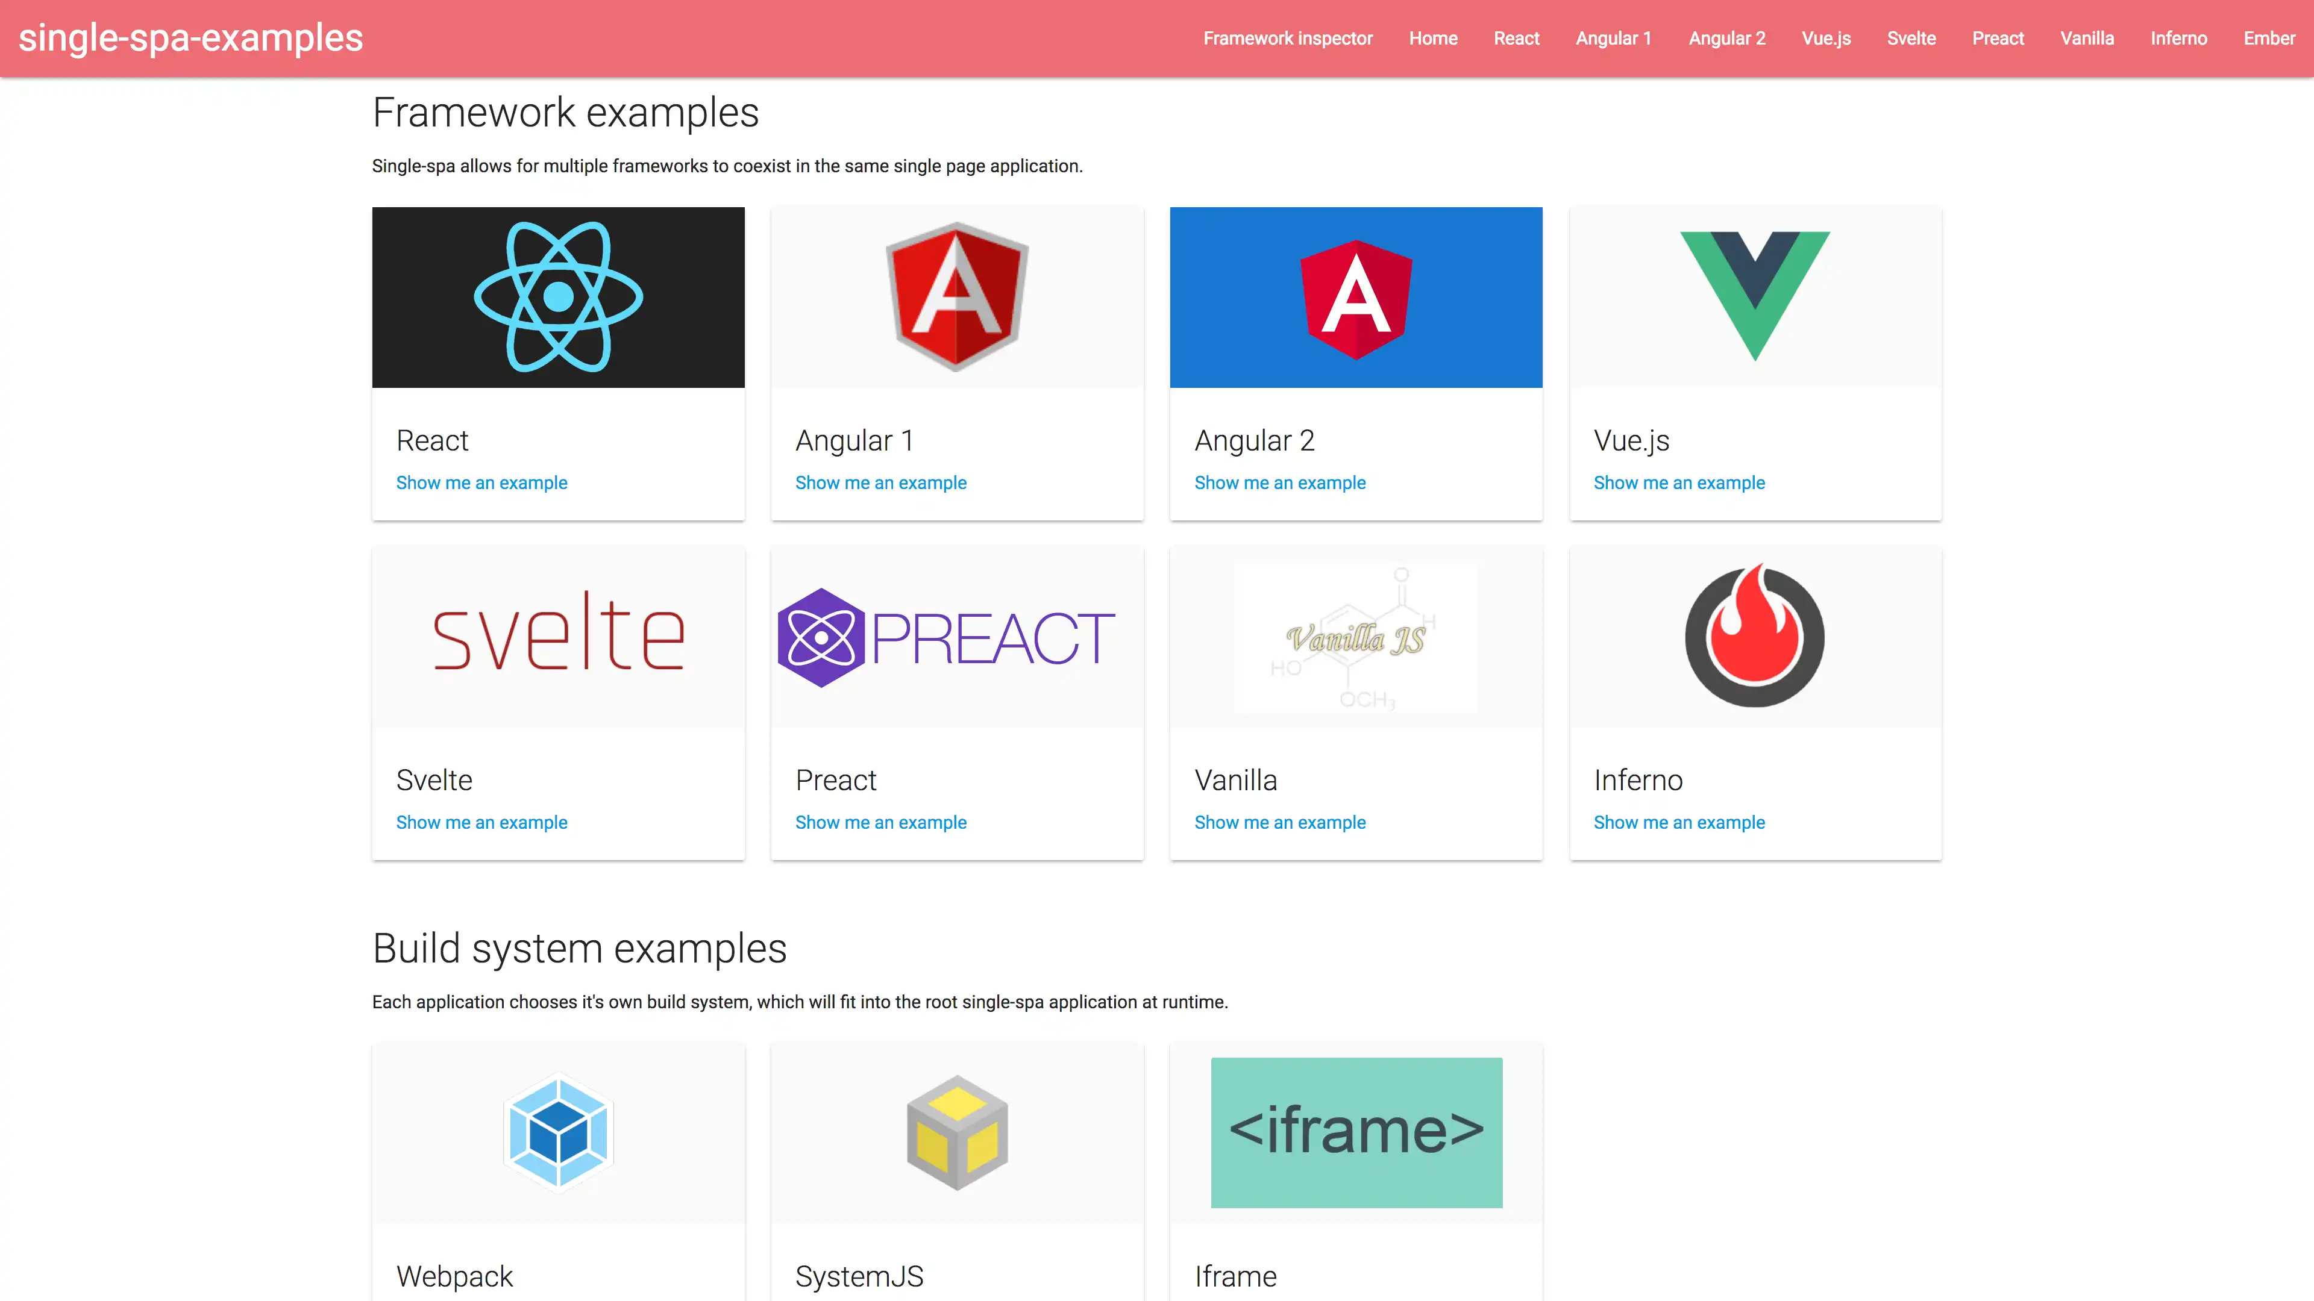Image resolution: width=2314 pixels, height=1301 pixels.
Task: Click 'Show me an example' under Vanilla
Action: 1280,822
